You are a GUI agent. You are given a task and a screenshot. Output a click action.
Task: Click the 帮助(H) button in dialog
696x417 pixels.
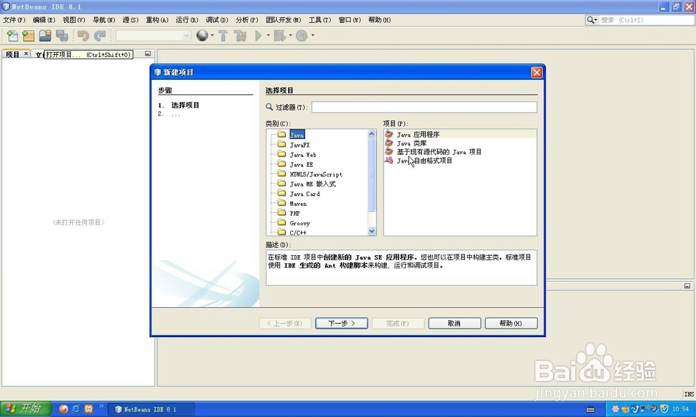pos(511,323)
